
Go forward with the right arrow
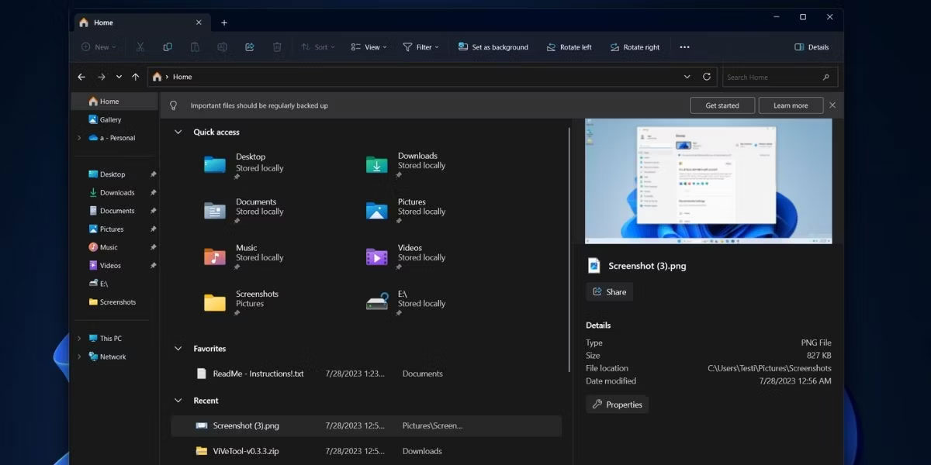(101, 77)
